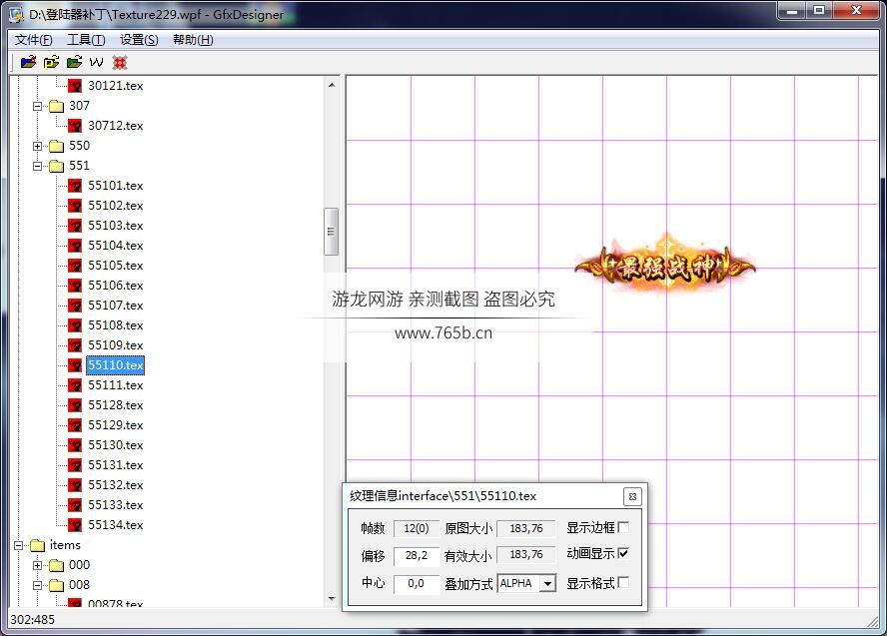This screenshot has height=636, width=887.
Task: Click status bar coordinates 302:485
Action: (x=33, y=620)
